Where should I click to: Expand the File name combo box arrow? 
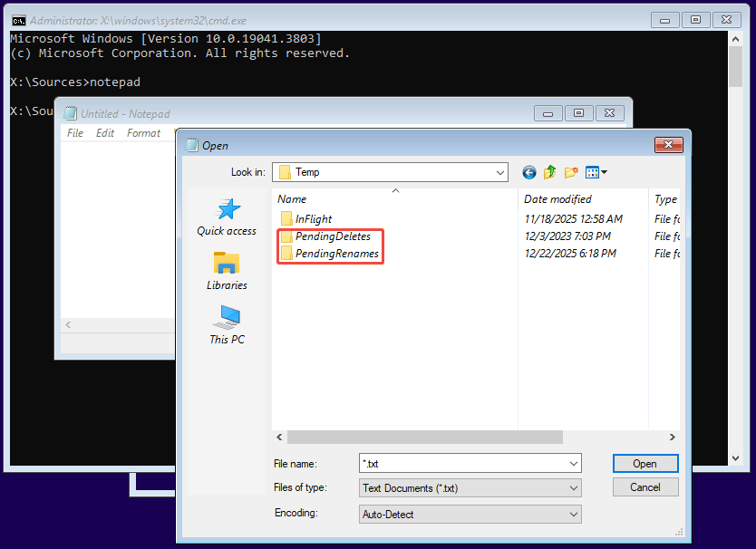pos(573,463)
